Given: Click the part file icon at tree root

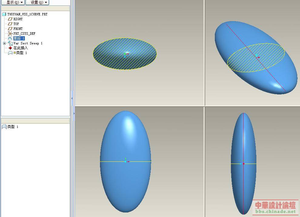Looking at the screenshot, I should tap(4, 14).
